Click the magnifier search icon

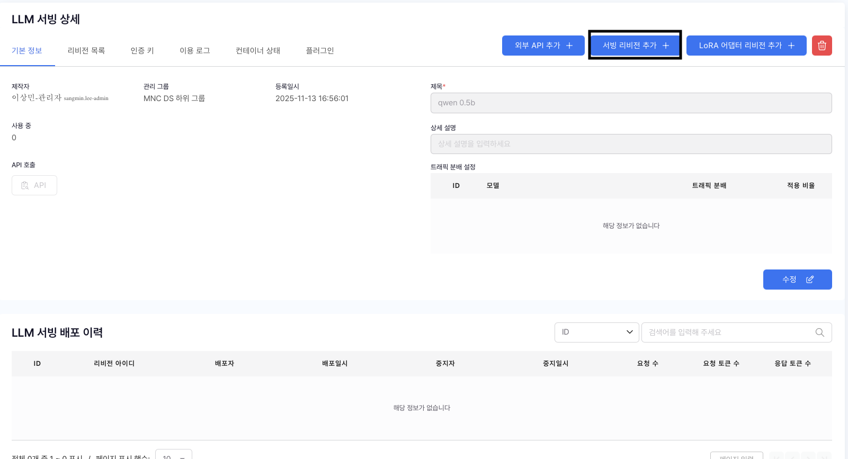(x=819, y=332)
